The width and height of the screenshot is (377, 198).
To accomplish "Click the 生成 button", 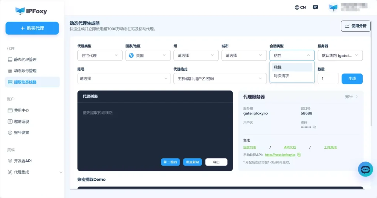I will pyautogui.click(x=352, y=79).
